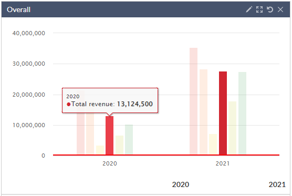Click the tallest faded pink bar in 2021

point(193,101)
